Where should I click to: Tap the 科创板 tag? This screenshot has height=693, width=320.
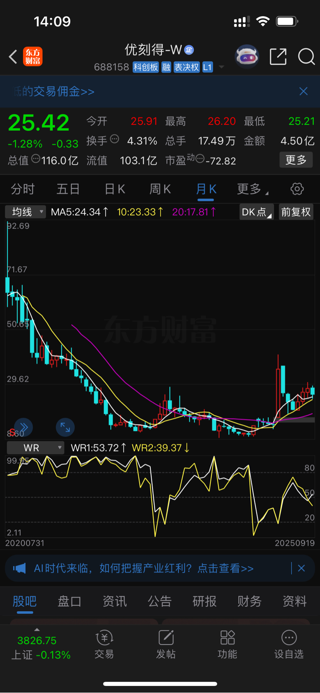tap(146, 67)
